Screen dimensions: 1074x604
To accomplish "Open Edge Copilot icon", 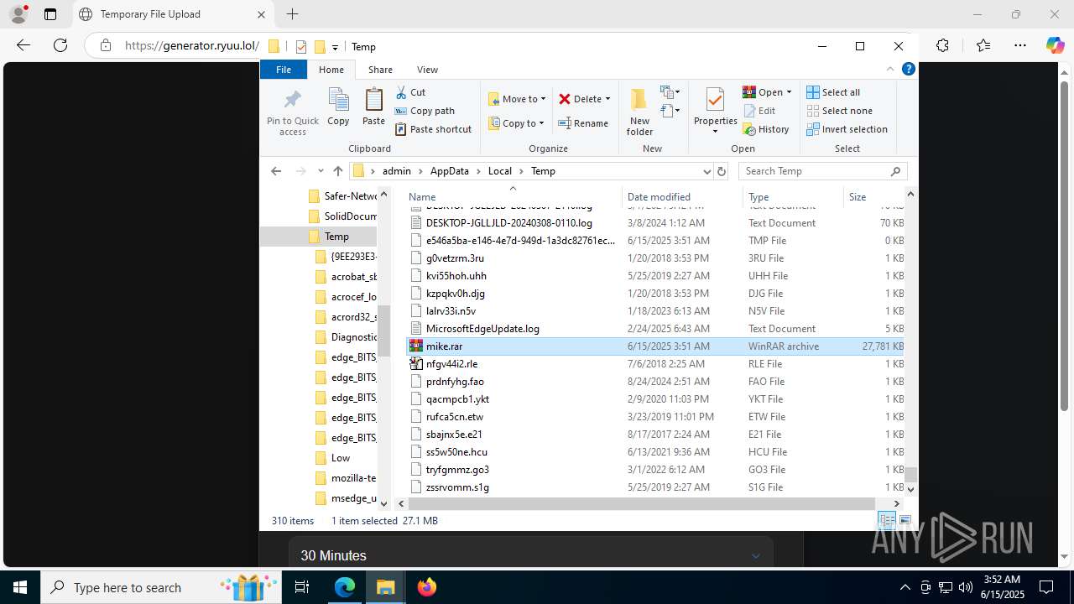I will 1055,46.
